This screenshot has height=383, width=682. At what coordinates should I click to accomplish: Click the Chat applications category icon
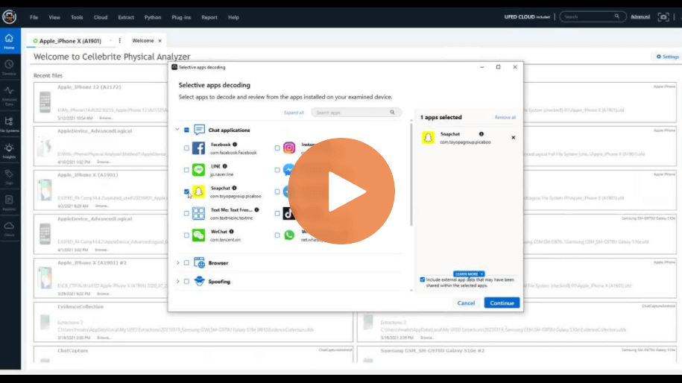tap(199, 130)
